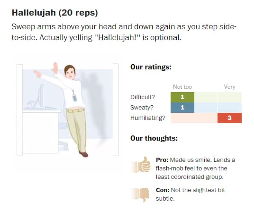This screenshot has width=254, height=211.
Task: Click the 'Very' scale label
Action: (x=229, y=87)
